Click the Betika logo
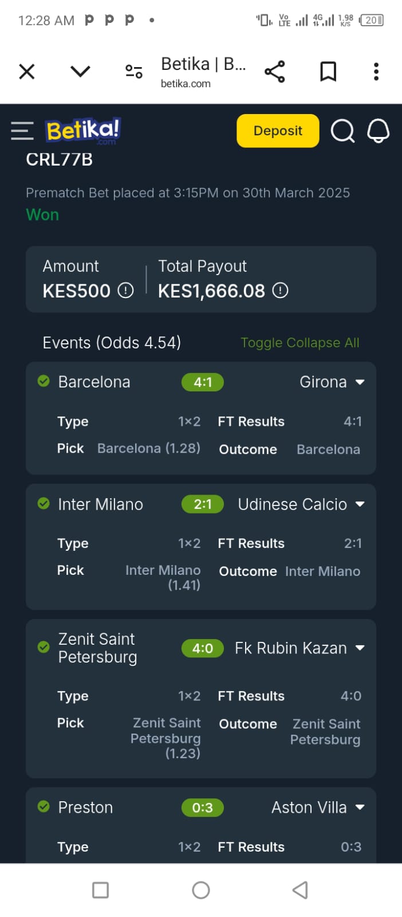The height and width of the screenshot is (917, 402). (x=82, y=131)
